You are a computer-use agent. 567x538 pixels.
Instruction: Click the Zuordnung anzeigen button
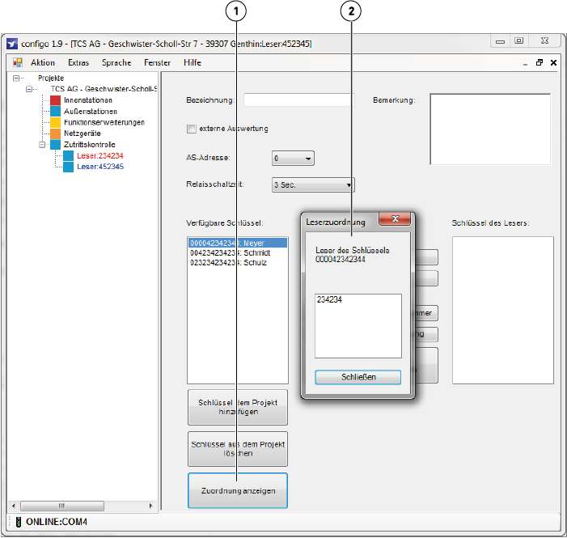[237, 490]
